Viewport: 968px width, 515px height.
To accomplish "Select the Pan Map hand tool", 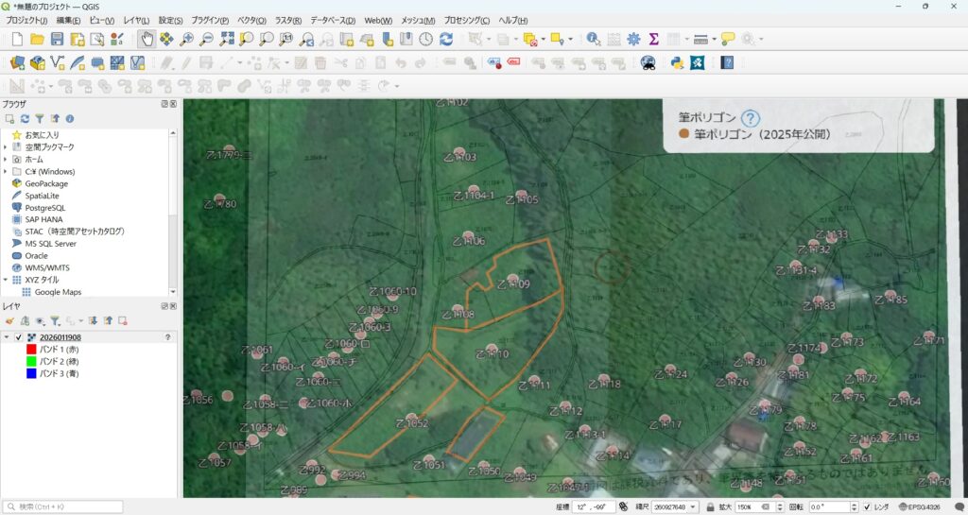I will 147,39.
